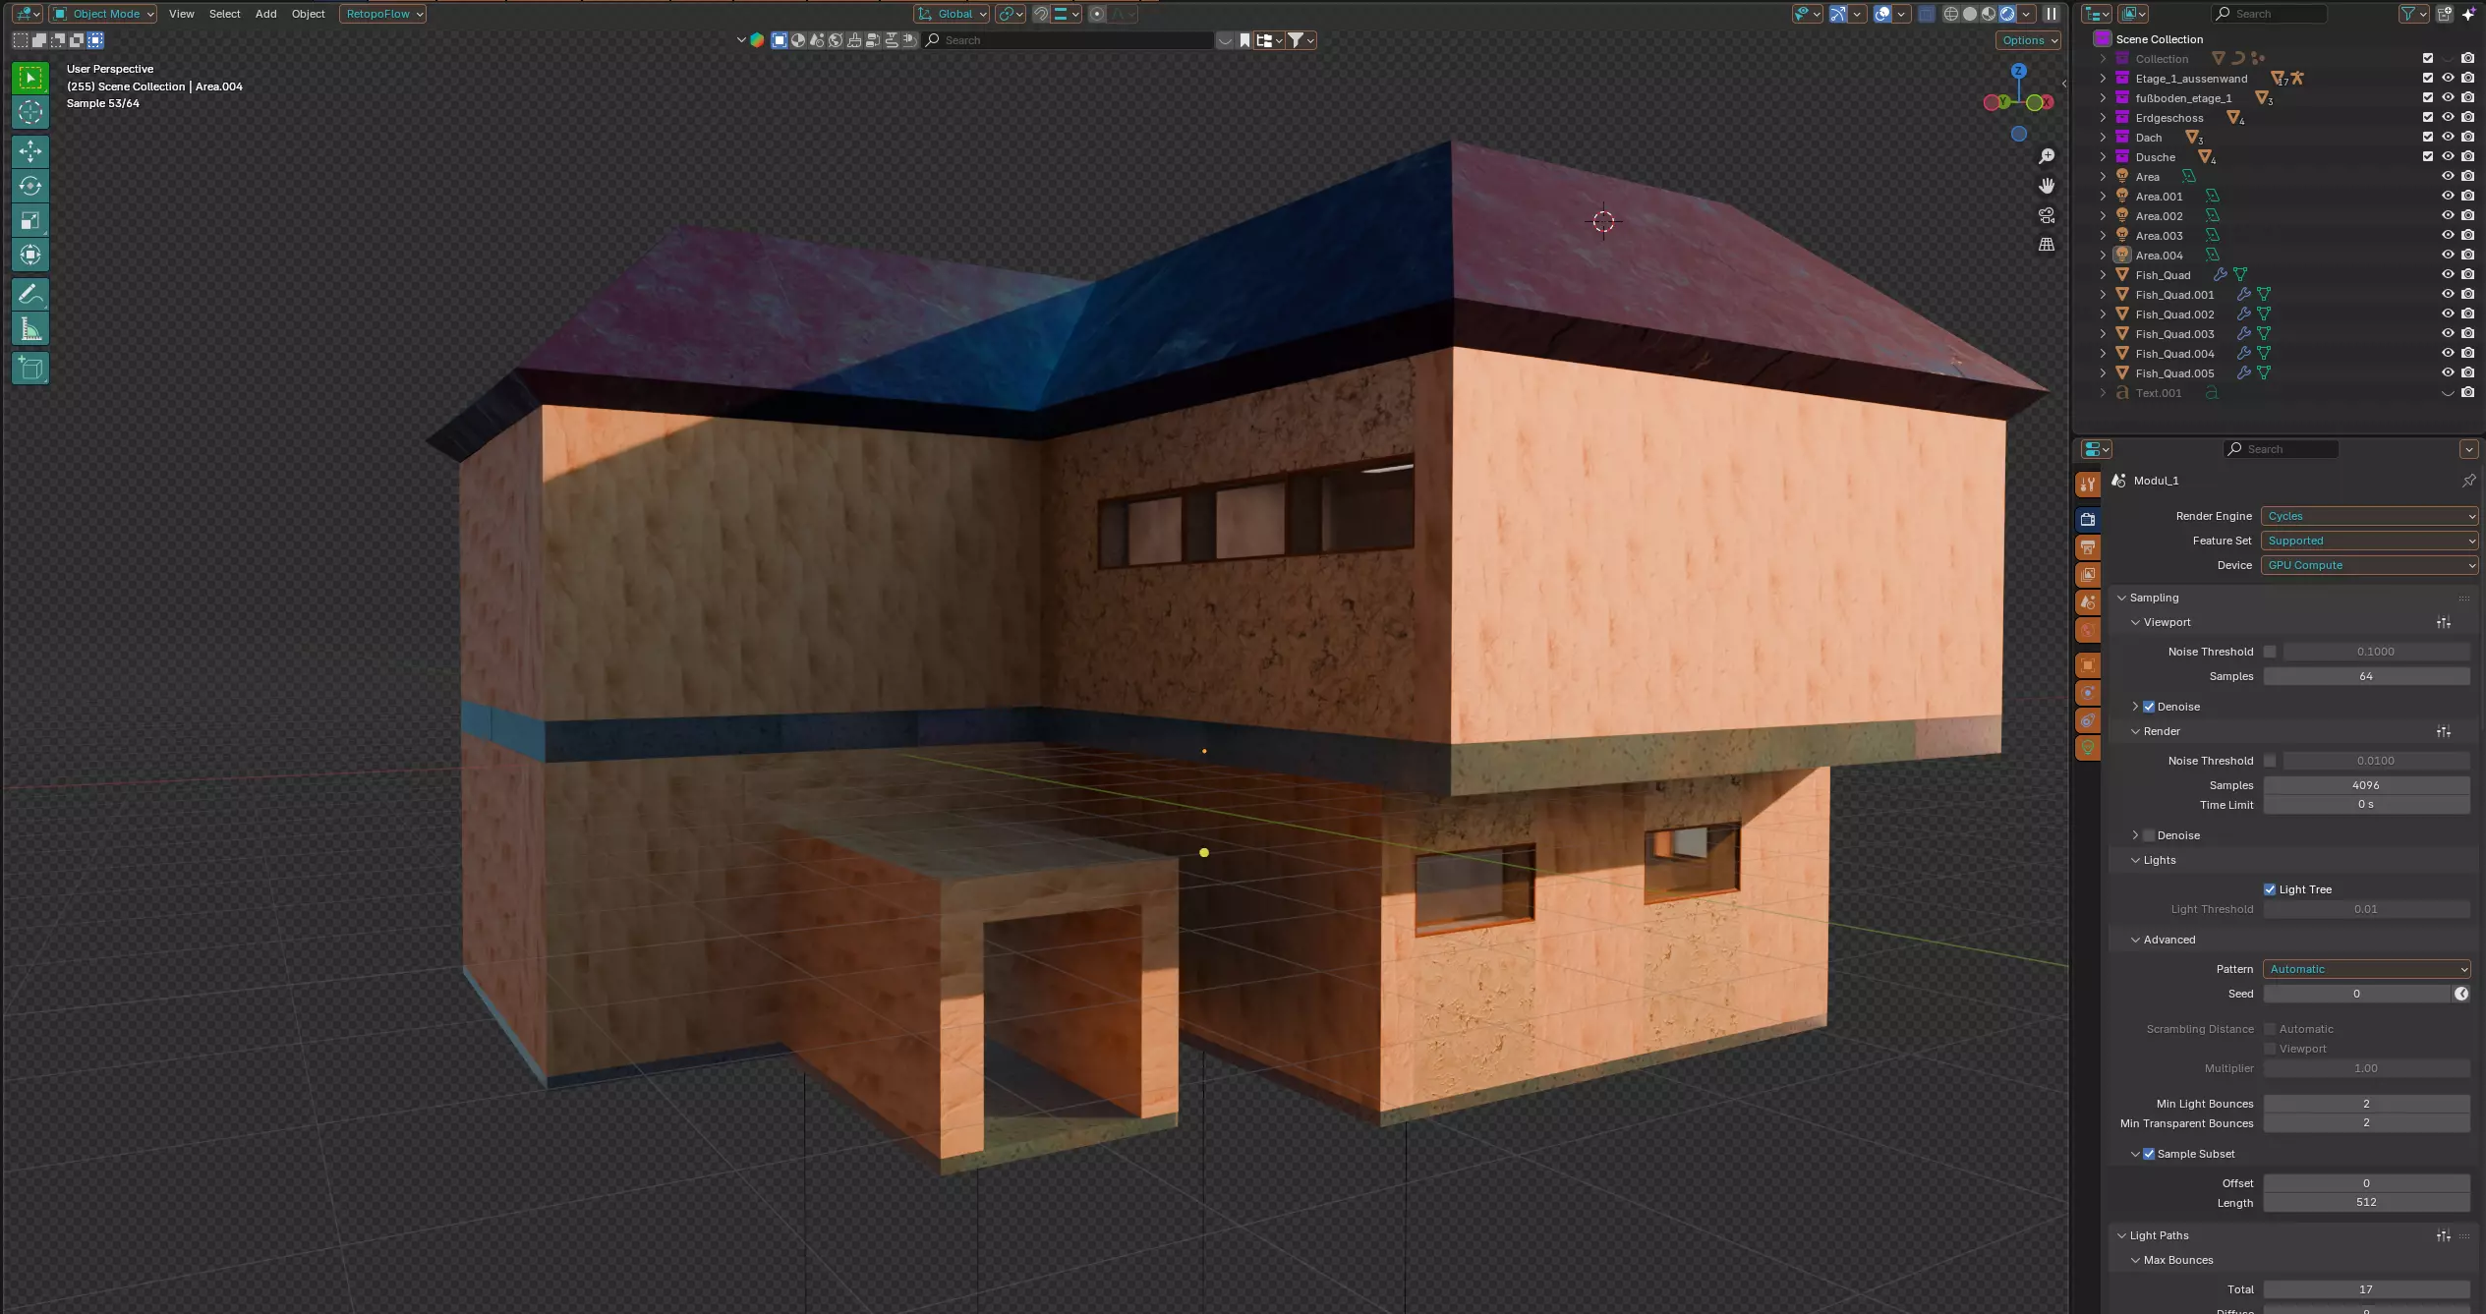Click the Options button
The width and height of the screenshot is (2486, 1314).
point(2028,40)
